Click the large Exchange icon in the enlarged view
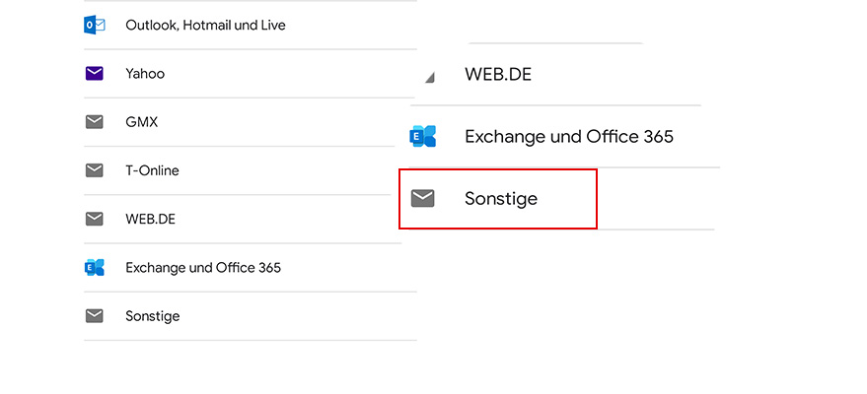Screen dimensions: 867x394 point(423,136)
